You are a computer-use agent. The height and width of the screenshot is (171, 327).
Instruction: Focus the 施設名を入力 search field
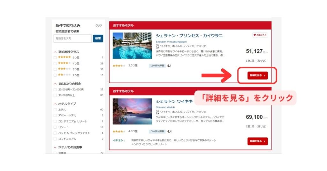pos(72,38)
